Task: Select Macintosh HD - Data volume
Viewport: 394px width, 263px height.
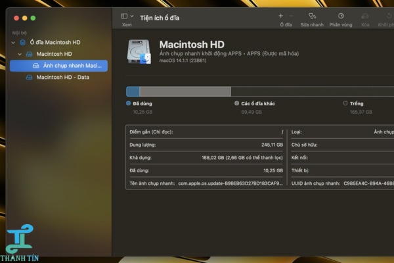Action: point(63,78)
